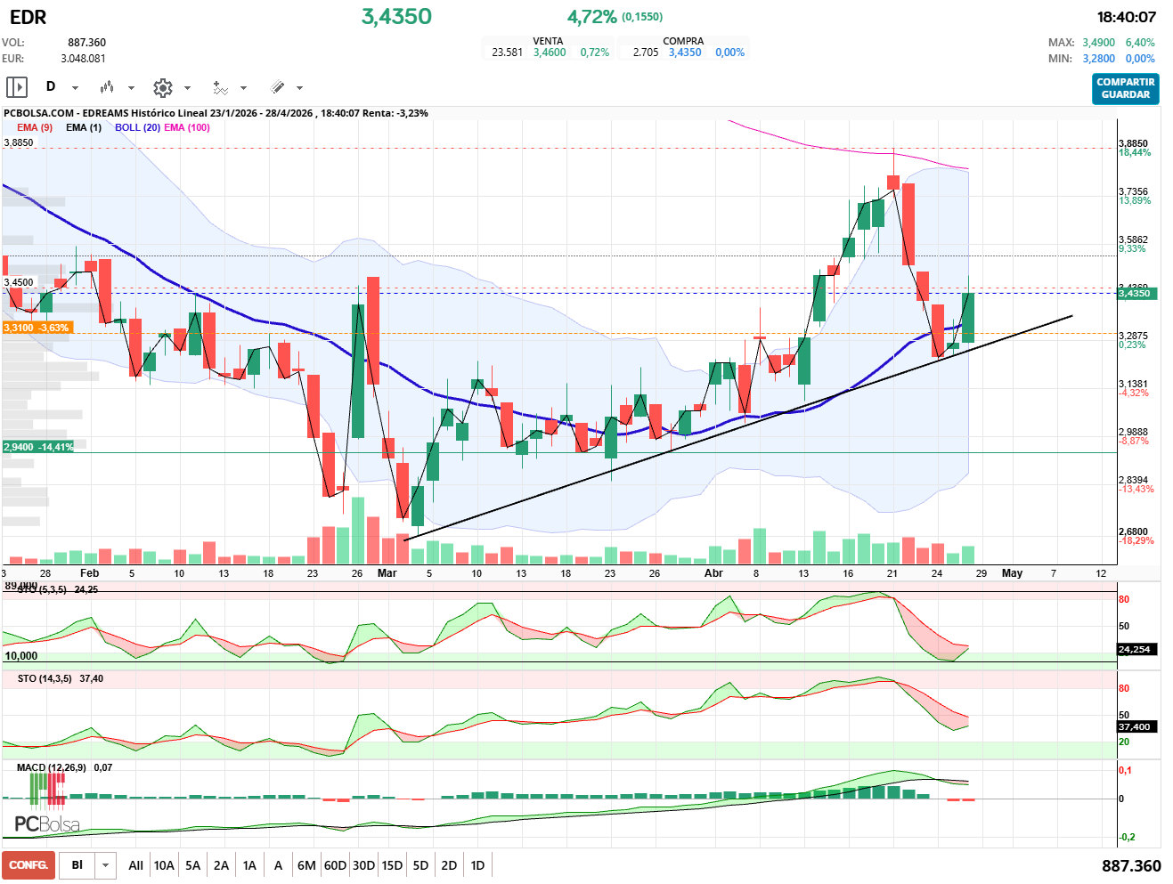Select the 1D time range
The width and height of the screenshot is (1173, 884).
click(477, 865)
